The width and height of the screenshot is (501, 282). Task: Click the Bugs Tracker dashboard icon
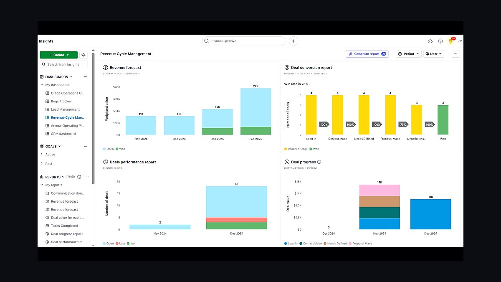pos(47,101)
